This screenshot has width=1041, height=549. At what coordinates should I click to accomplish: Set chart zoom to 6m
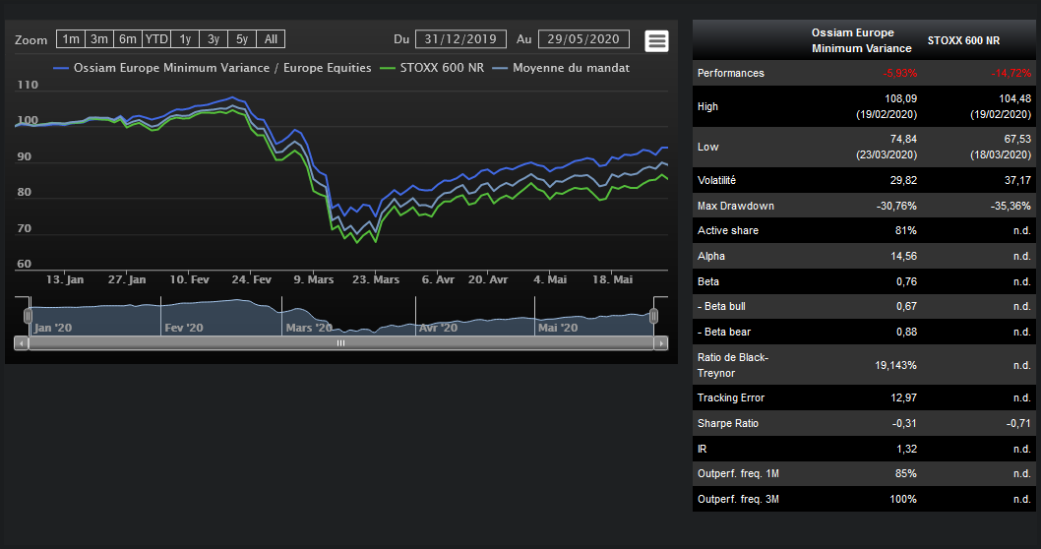coord(128,39)
